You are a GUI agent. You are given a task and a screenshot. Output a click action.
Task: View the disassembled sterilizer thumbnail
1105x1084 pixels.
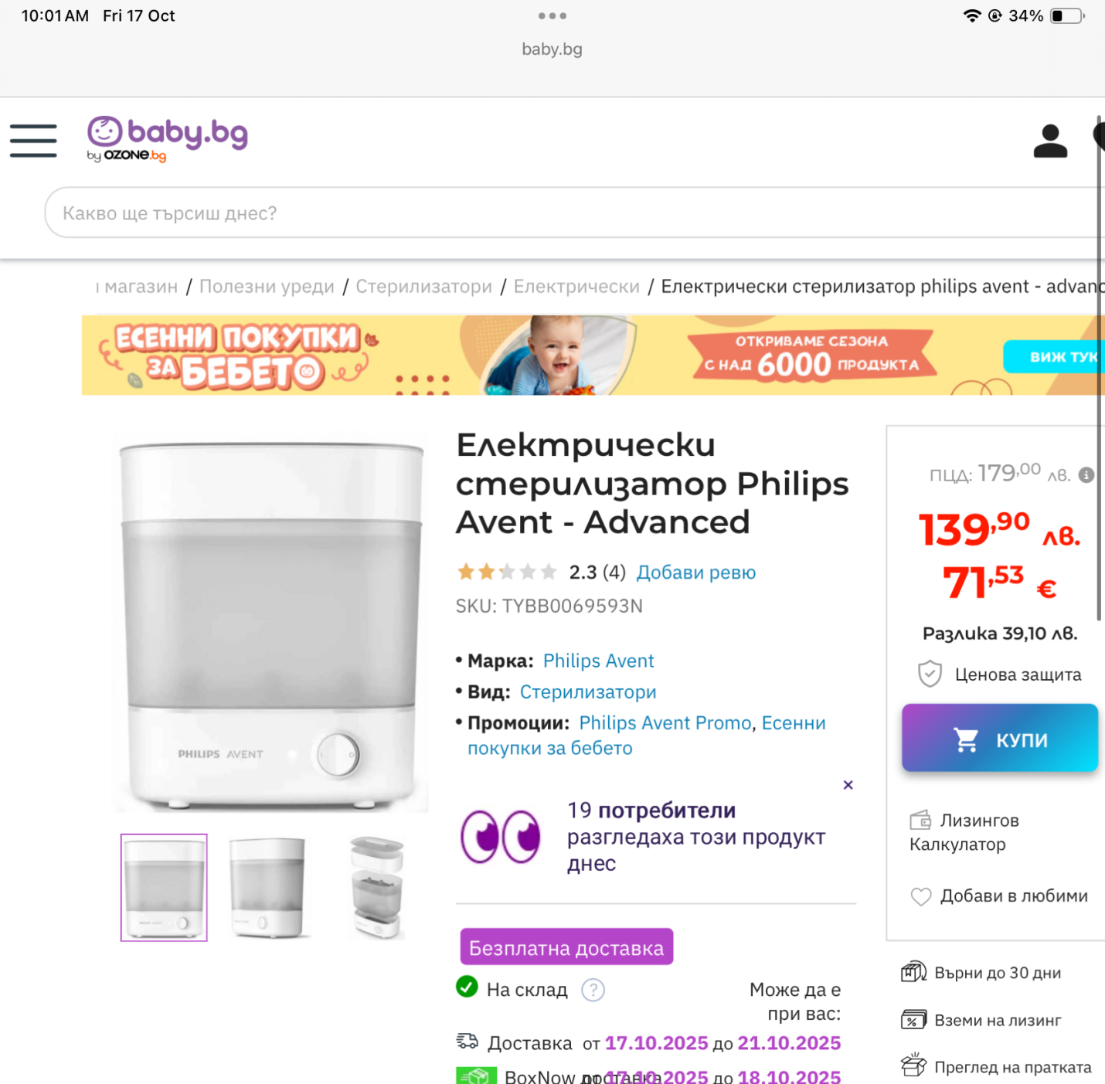tap(377, 888)
